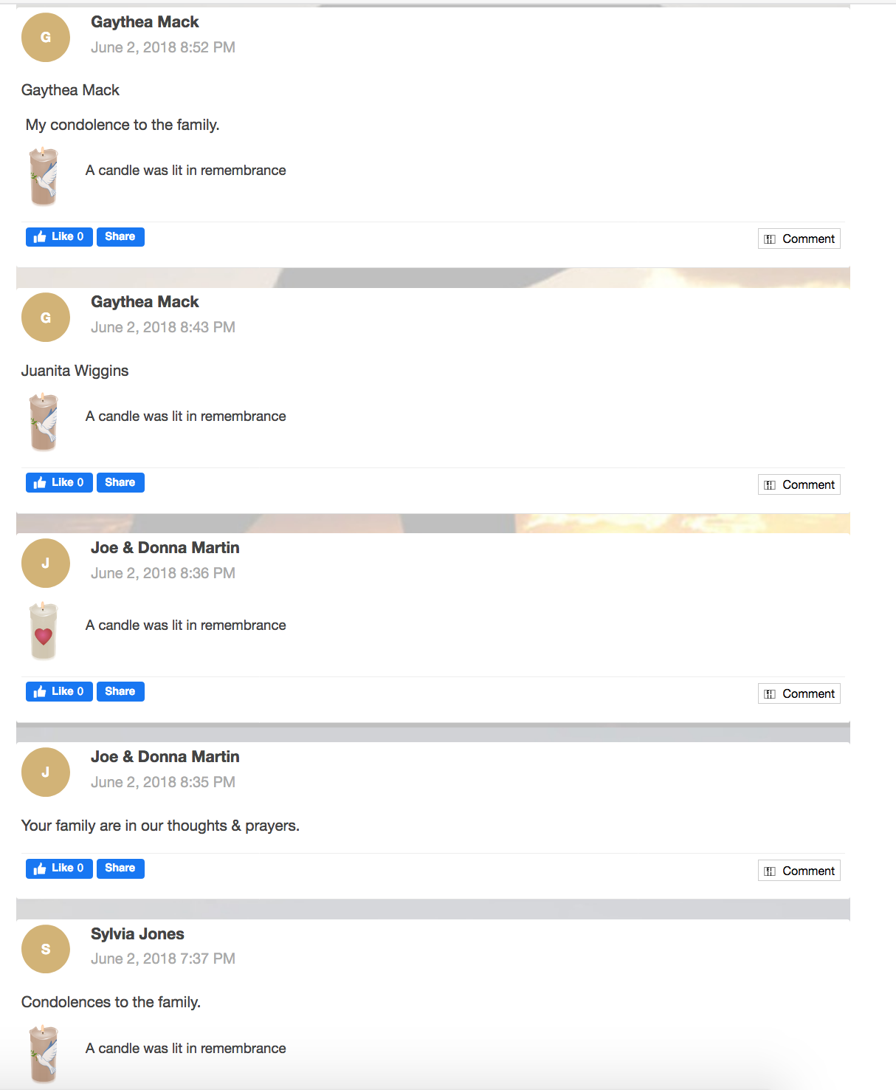
Task: Comment on Joe & Donna Martin's 8:36 PM post
Action: coord(799,694)
